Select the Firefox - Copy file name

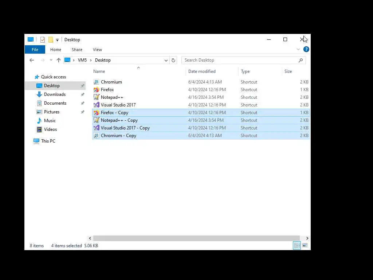114,113
